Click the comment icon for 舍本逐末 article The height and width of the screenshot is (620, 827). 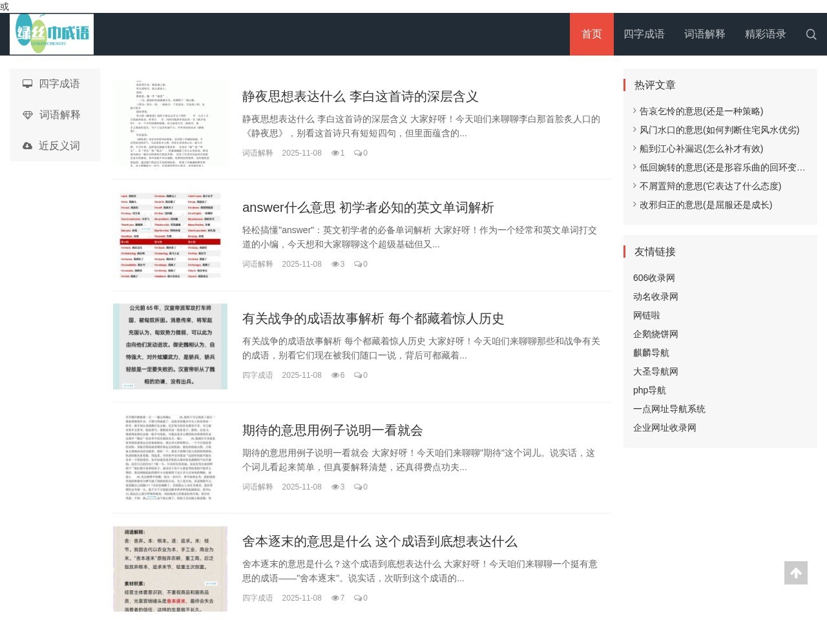point(358,598)
